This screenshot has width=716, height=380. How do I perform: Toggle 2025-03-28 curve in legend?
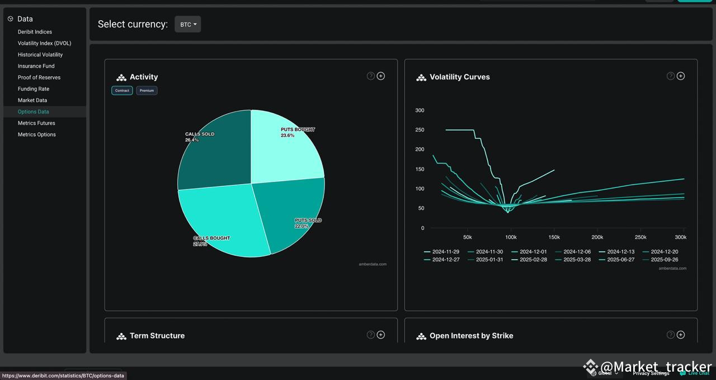(573, 260)
